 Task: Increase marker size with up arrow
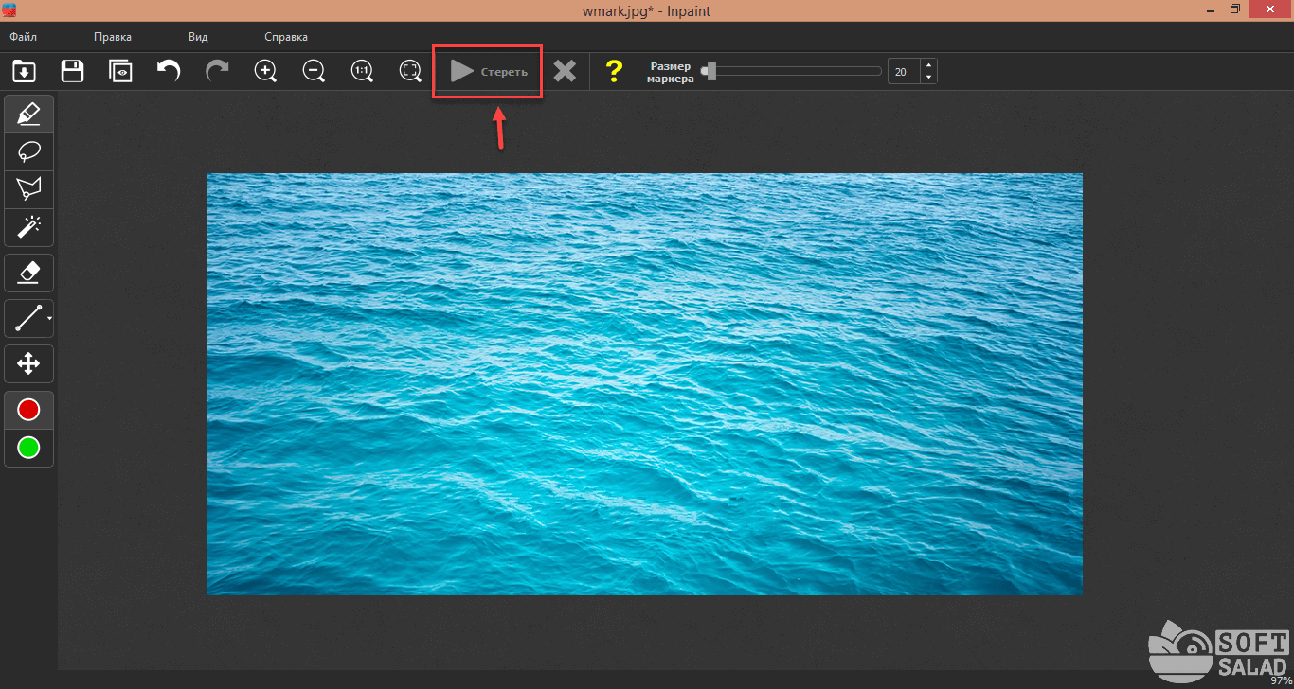click(x=928, y=65)
